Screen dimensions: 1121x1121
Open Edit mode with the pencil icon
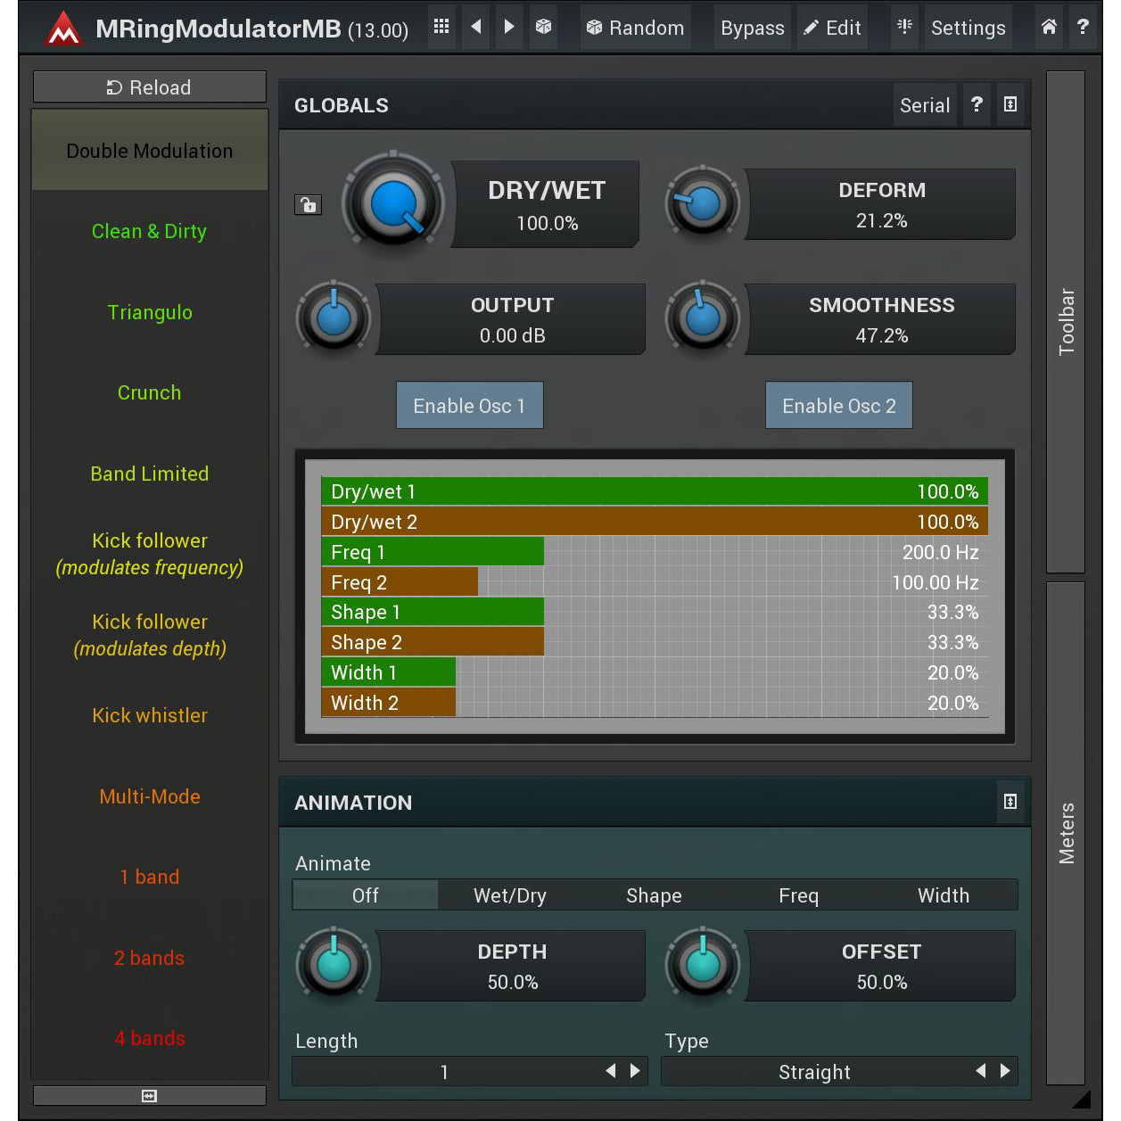832,27
